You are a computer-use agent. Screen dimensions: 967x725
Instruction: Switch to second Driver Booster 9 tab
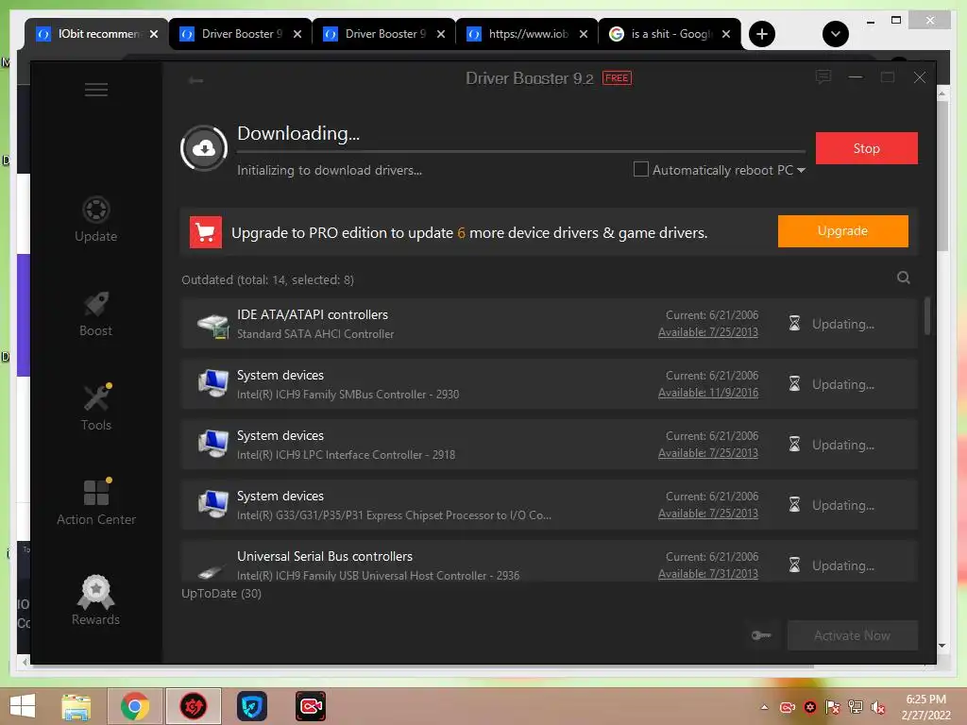(x=242, y=34)
